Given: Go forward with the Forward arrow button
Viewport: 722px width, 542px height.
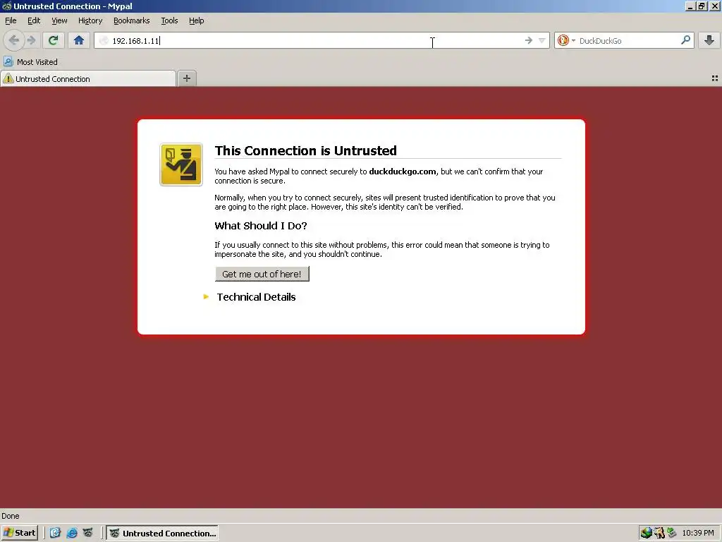Looking at the screenshot, I should tap(31, 40).
